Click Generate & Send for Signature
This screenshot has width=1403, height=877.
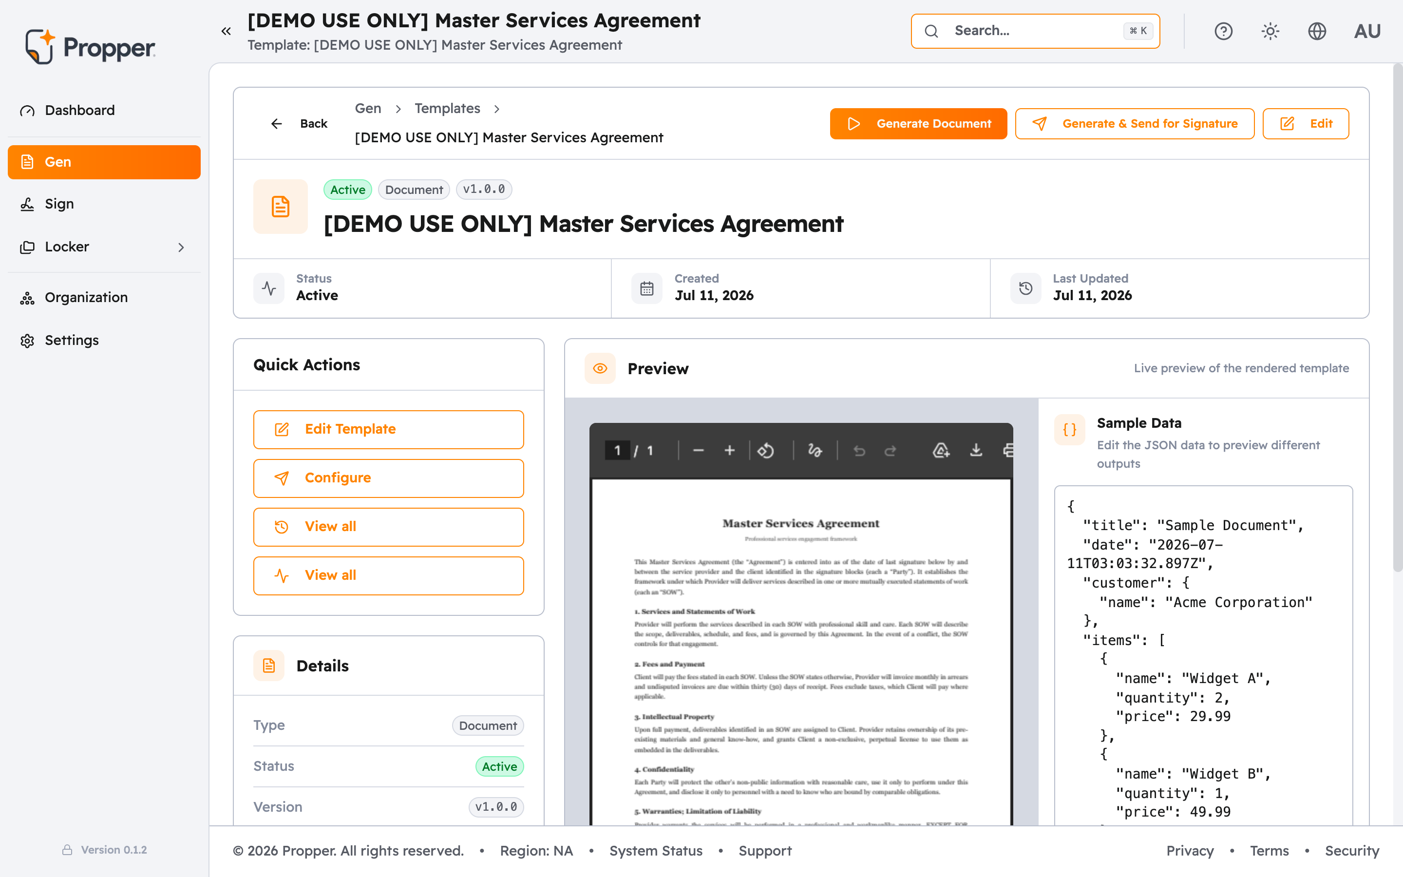(x=1135, y=124)
